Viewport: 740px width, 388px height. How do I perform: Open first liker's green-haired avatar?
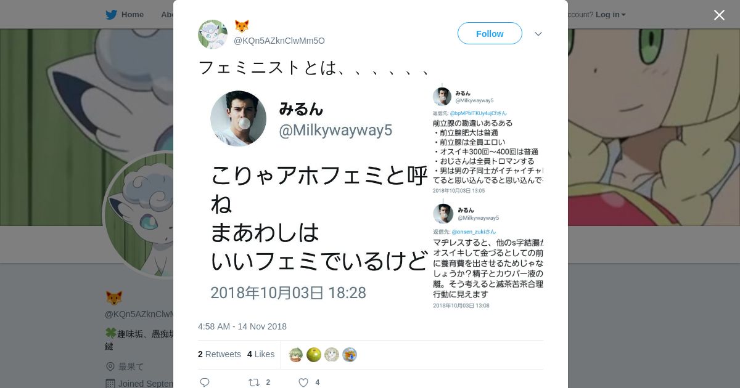click(295, 355)
